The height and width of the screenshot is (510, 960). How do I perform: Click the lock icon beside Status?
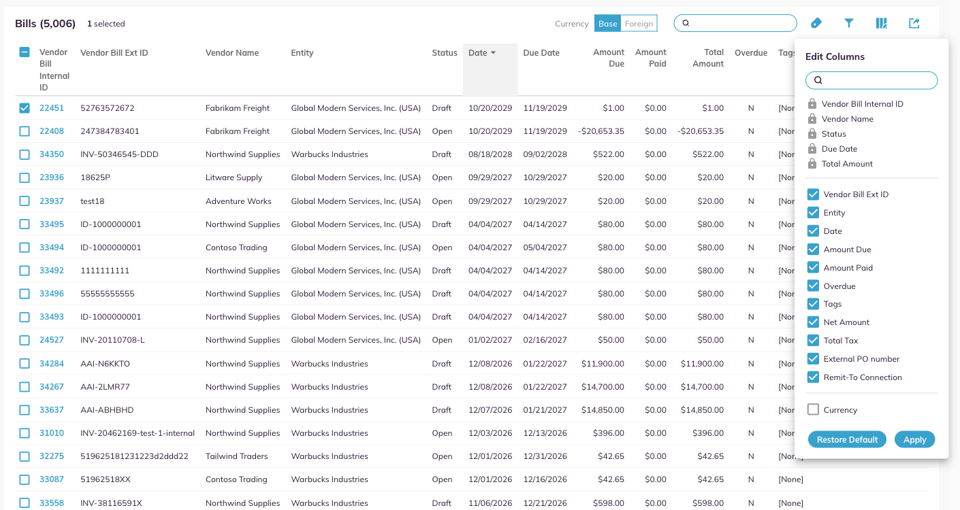[812, 134]
